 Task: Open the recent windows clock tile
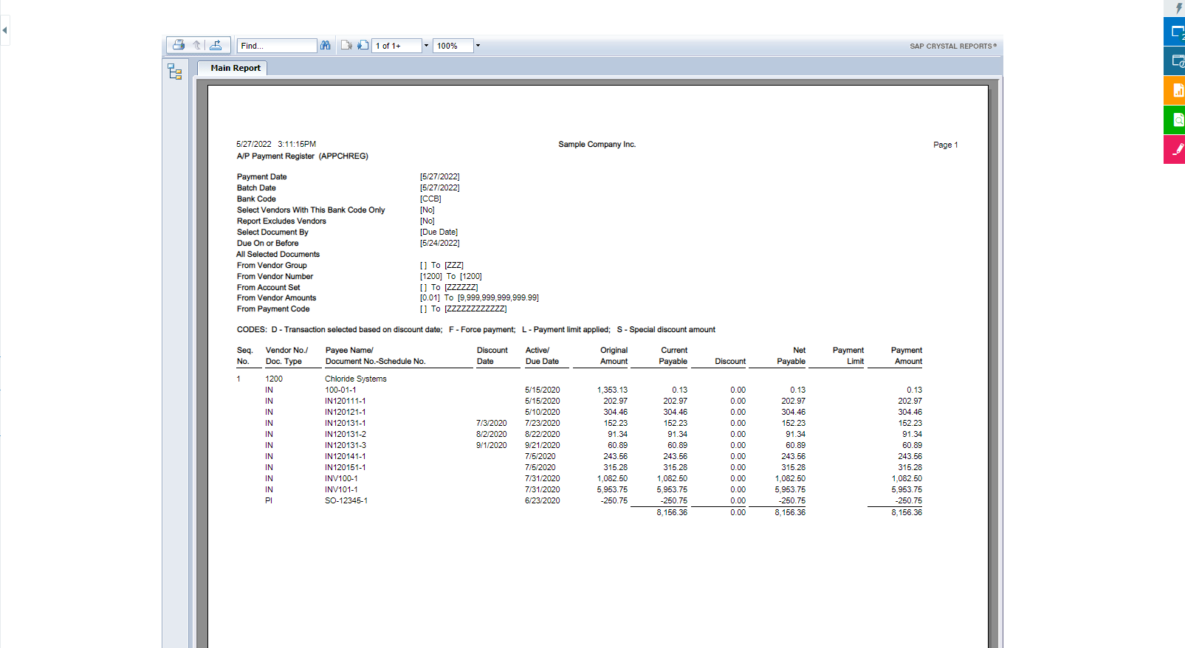pyautogui.click(x=1175, y=61)
